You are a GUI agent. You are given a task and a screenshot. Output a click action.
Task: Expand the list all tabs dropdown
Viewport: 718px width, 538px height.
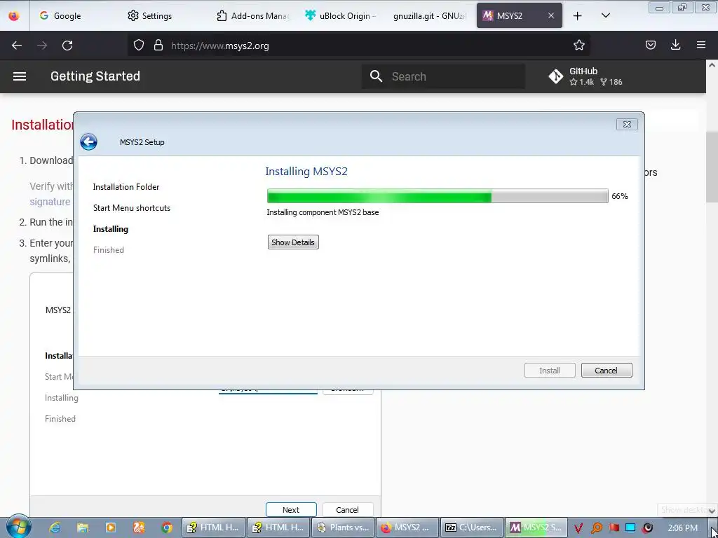point(605,15)
